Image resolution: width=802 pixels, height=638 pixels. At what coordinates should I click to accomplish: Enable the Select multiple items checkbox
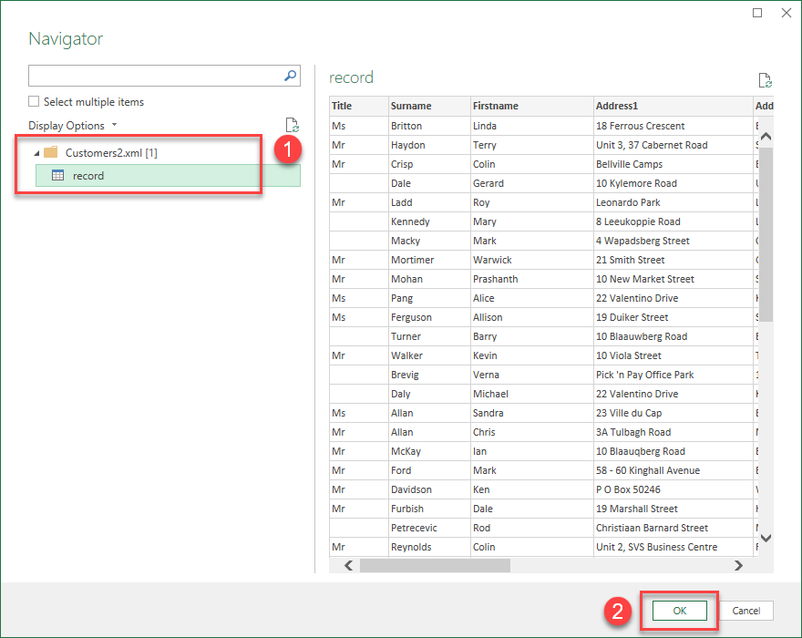click(x=34, y=101)
